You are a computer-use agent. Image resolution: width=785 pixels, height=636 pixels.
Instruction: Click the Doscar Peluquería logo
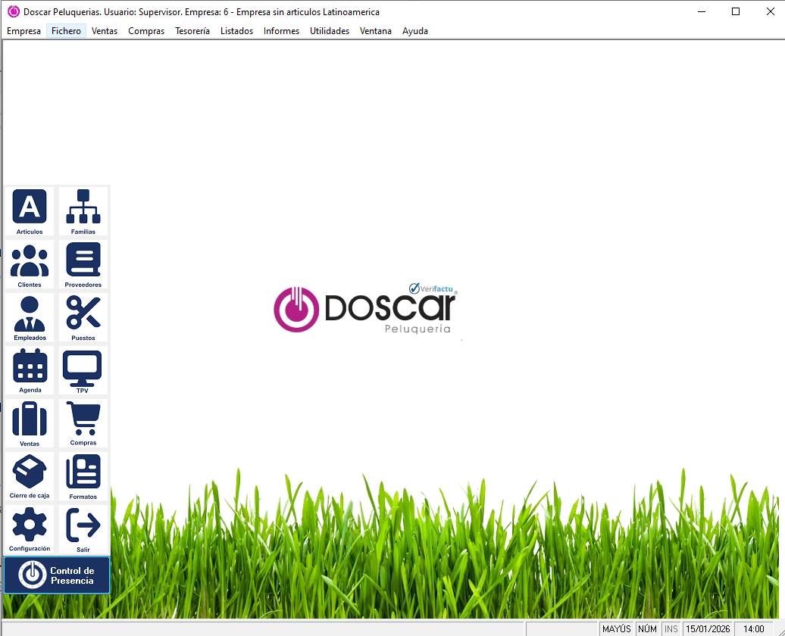click(366, 309)
